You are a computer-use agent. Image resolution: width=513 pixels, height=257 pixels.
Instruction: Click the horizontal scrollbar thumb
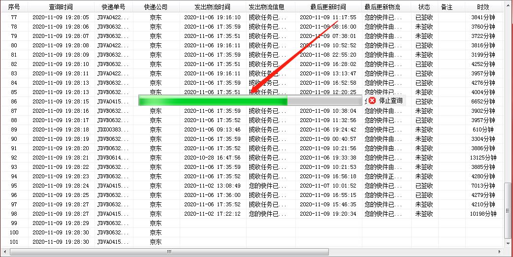coord(169,252)
